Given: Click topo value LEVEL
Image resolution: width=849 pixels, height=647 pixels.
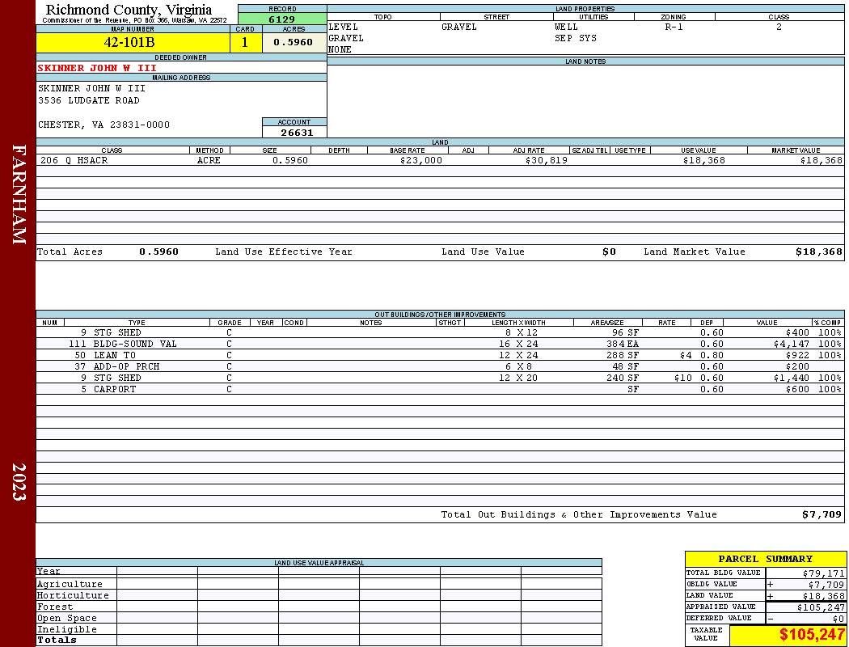Looking at the screenshot, I should (x=344, y=27).
